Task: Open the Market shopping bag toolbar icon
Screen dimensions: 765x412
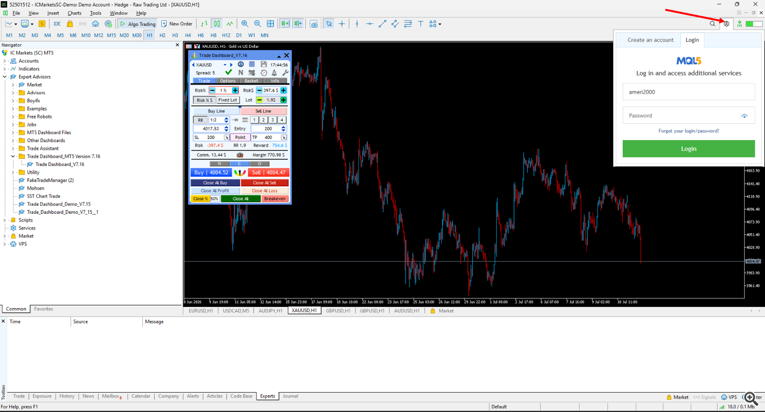Action: [70, 23]
